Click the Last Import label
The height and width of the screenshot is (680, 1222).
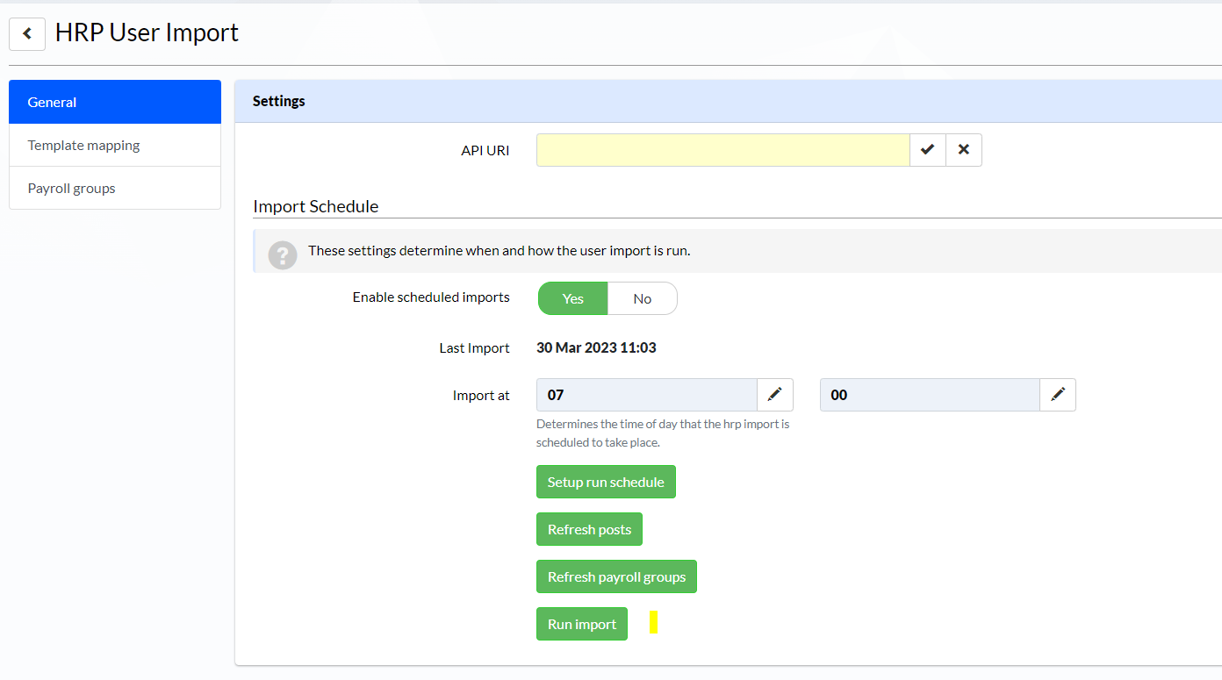pyautogui.click(x=474, y=347)
